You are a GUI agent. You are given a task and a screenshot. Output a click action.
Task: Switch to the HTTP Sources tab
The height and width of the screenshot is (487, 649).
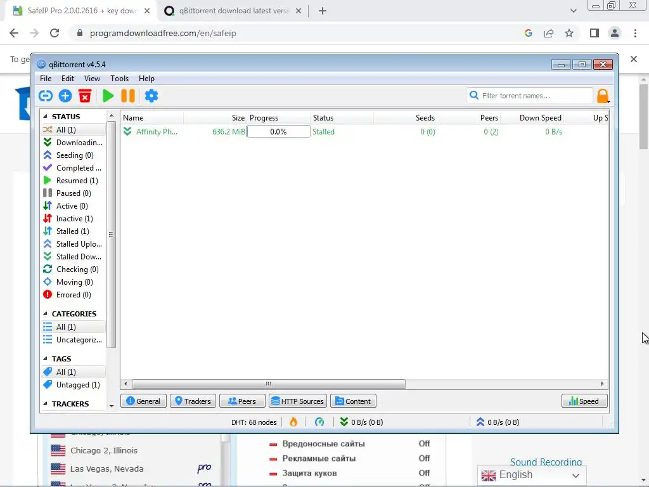[298, 401]
